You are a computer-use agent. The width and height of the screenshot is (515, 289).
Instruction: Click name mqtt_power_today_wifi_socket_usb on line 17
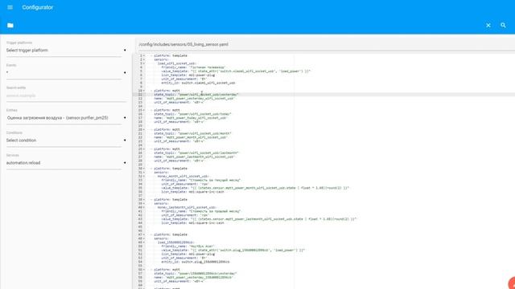[x=191, y=118]
